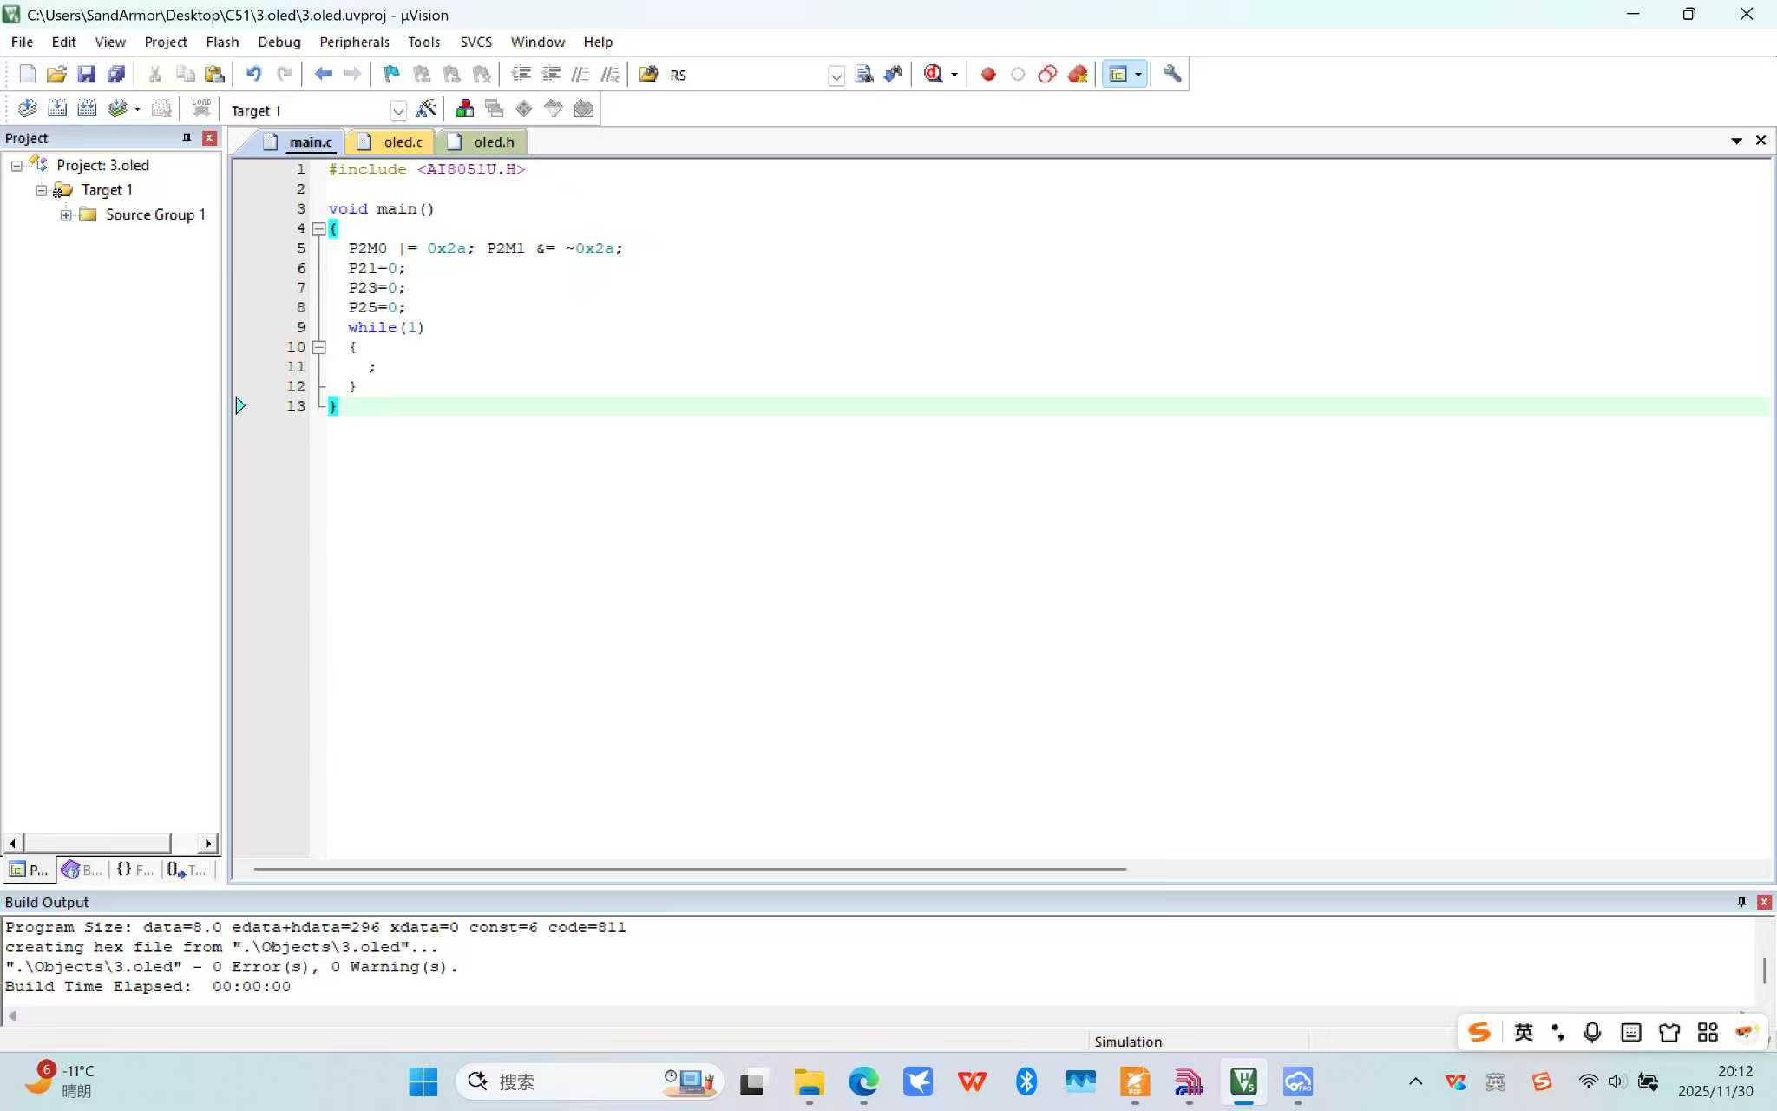Screen dimensions: 1777x1111
Task: Collapse the while block at line 10
Action: (x=318, y=347)
